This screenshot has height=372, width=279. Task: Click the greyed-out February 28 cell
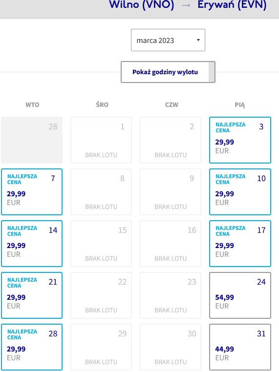(32, 140)
